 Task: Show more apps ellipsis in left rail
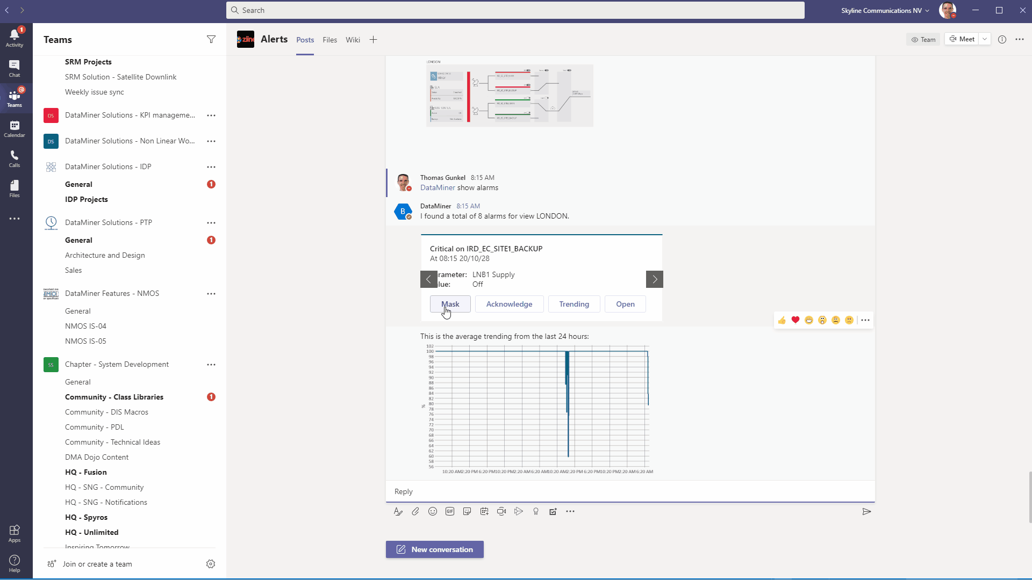15,219
